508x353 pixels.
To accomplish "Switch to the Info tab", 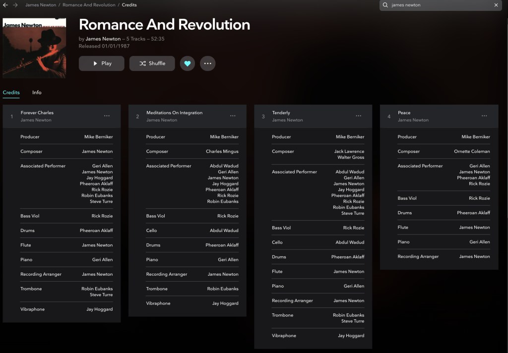I will (x=37, y=93).
